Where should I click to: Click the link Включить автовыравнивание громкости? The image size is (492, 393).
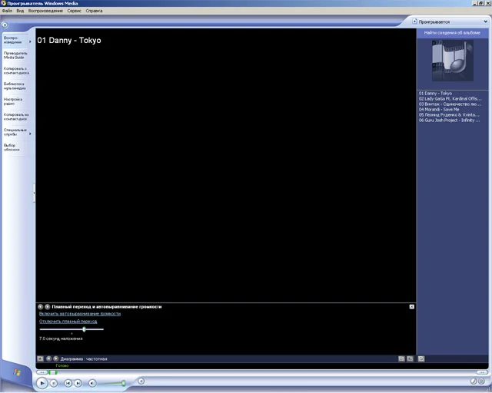[x=80, y=313]
